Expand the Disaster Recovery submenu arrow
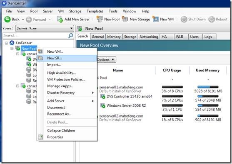Image resolution: width=232 pixels, height=164 pixels. (x=93, y=93)
